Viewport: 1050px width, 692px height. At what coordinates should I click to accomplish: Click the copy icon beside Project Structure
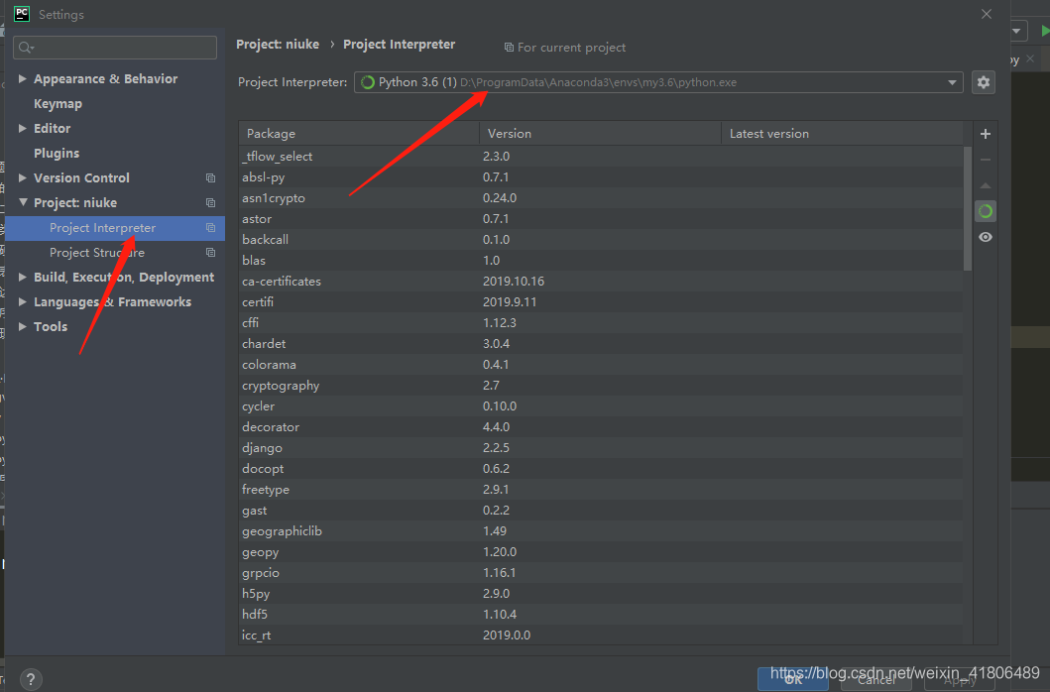tap(210, 253)
